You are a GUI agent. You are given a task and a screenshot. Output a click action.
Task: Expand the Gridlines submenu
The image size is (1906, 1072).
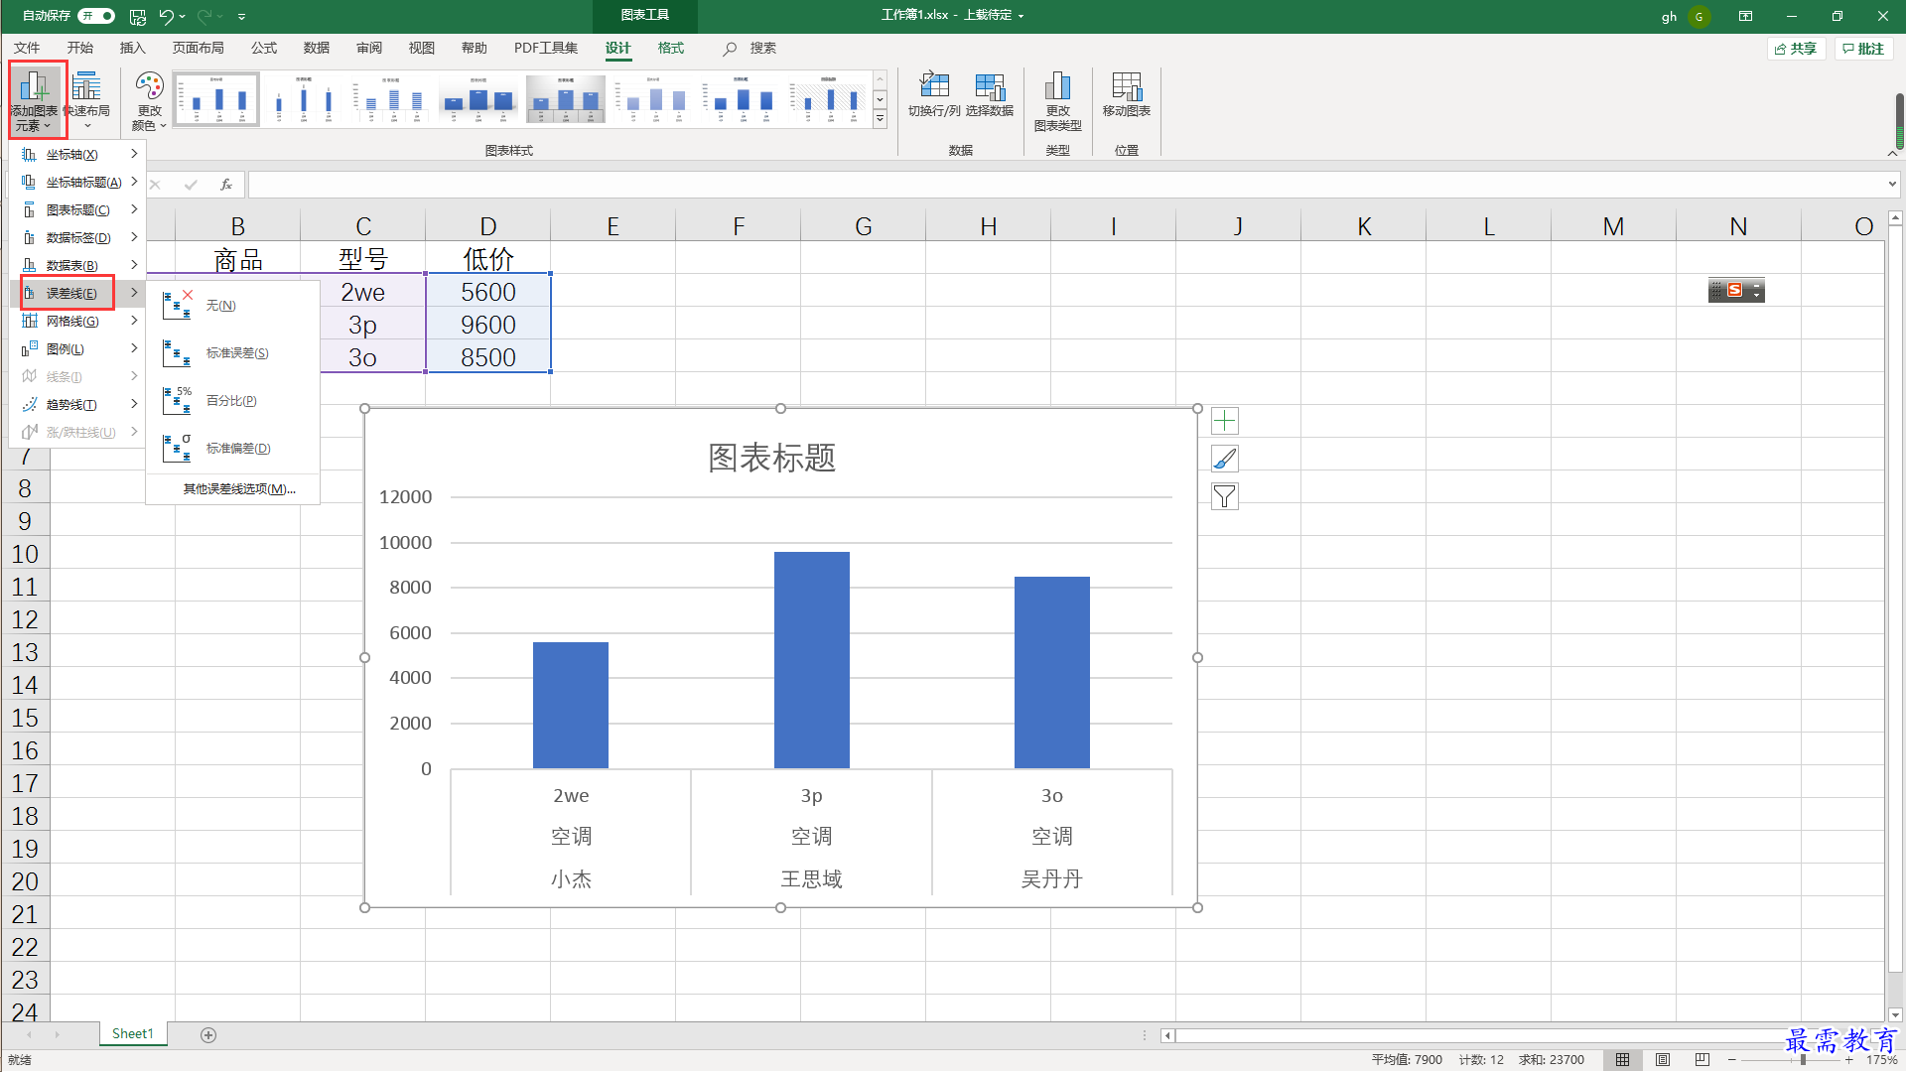(x=78, y=322)
